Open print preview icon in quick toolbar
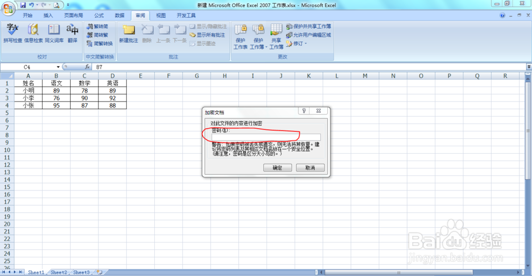 coord(56,5)
